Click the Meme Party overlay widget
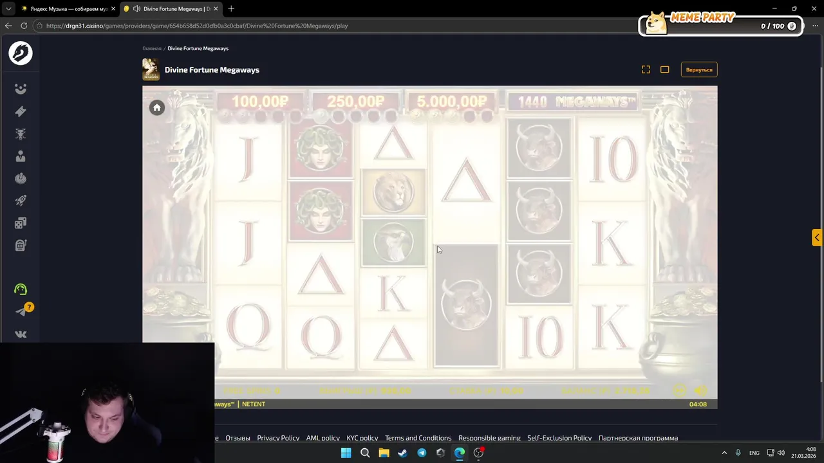The height and width of the screenshot is (463, 824). 720,24
